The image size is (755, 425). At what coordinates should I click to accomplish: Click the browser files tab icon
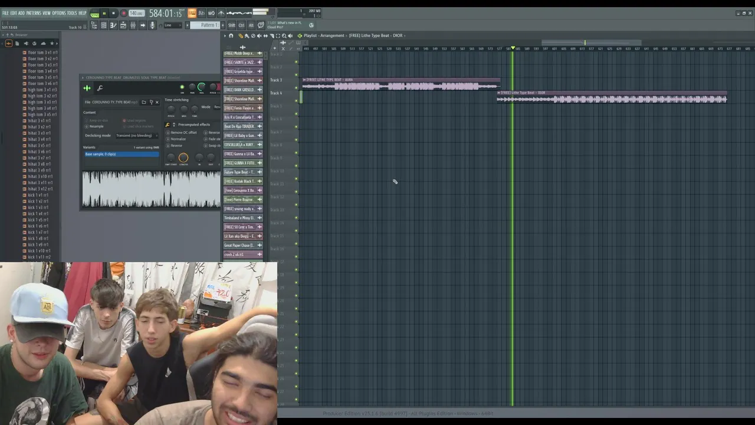[x=17, y=43]
